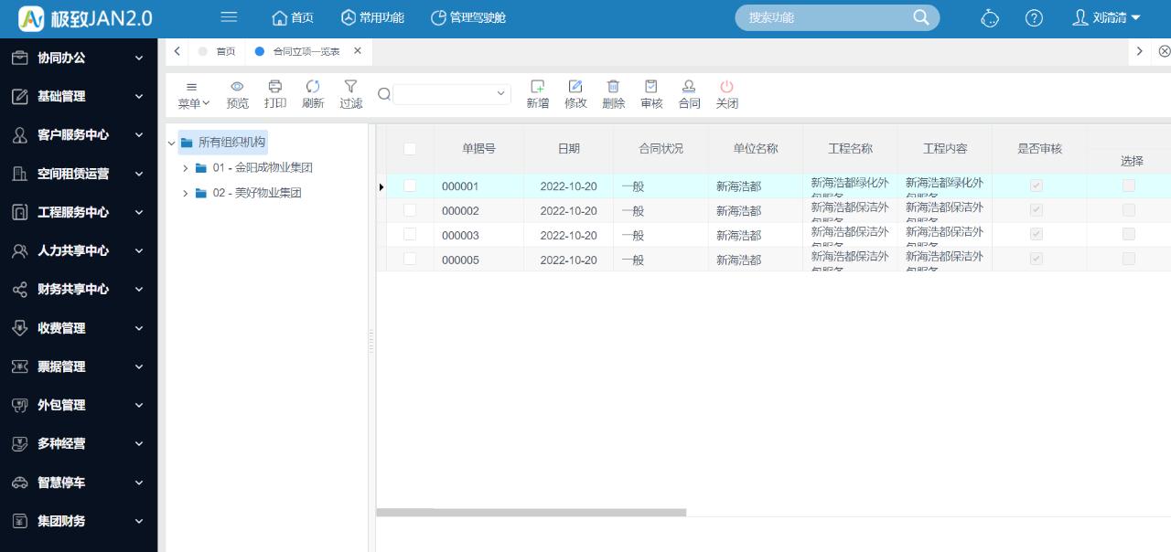Expand the 01 - 金阳成物业集团 tree node
Viewport: 1171px width, 552px height.
point(186,168)
